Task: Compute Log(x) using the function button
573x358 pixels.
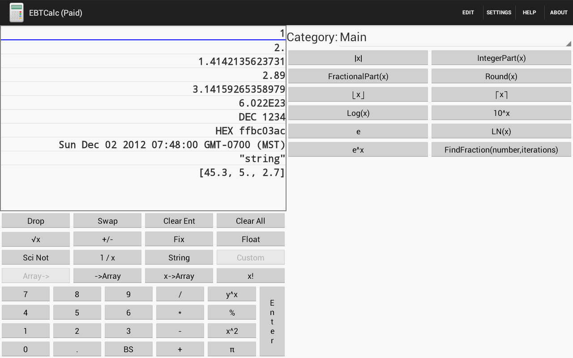Action: tap(358, 112)
